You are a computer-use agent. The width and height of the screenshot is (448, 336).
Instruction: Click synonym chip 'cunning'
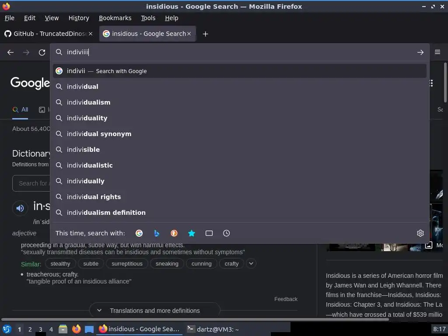coord(201,264)
